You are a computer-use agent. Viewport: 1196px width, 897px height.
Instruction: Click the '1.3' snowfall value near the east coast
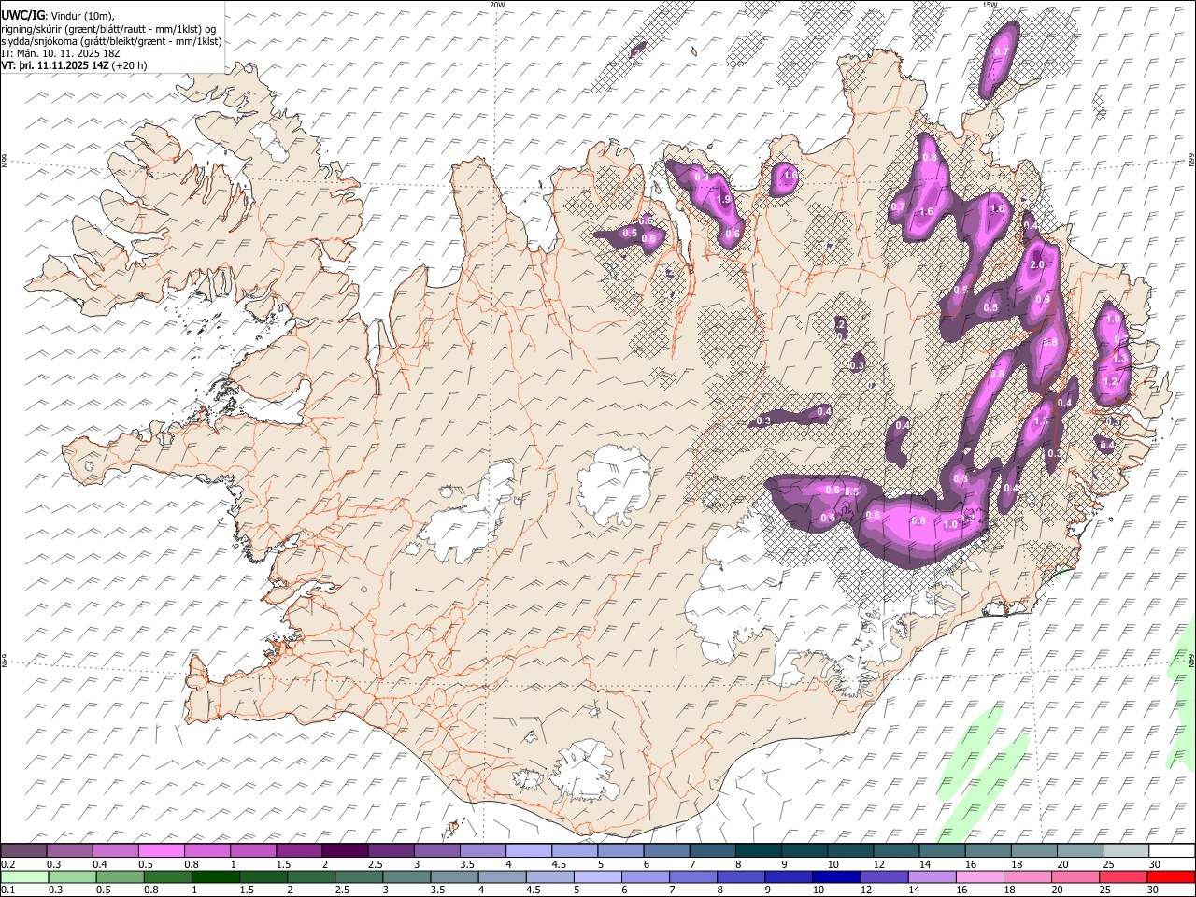coord(1121,358)
